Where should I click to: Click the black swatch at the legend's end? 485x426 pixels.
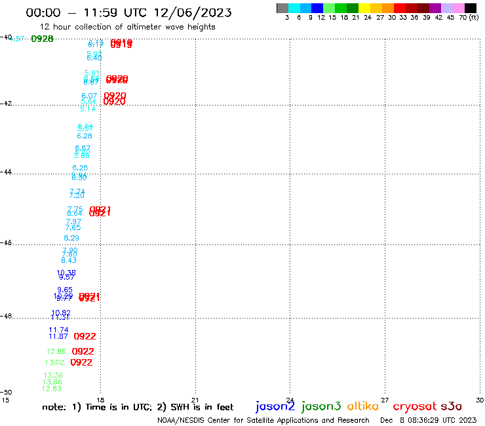click(x=471, y=8)
